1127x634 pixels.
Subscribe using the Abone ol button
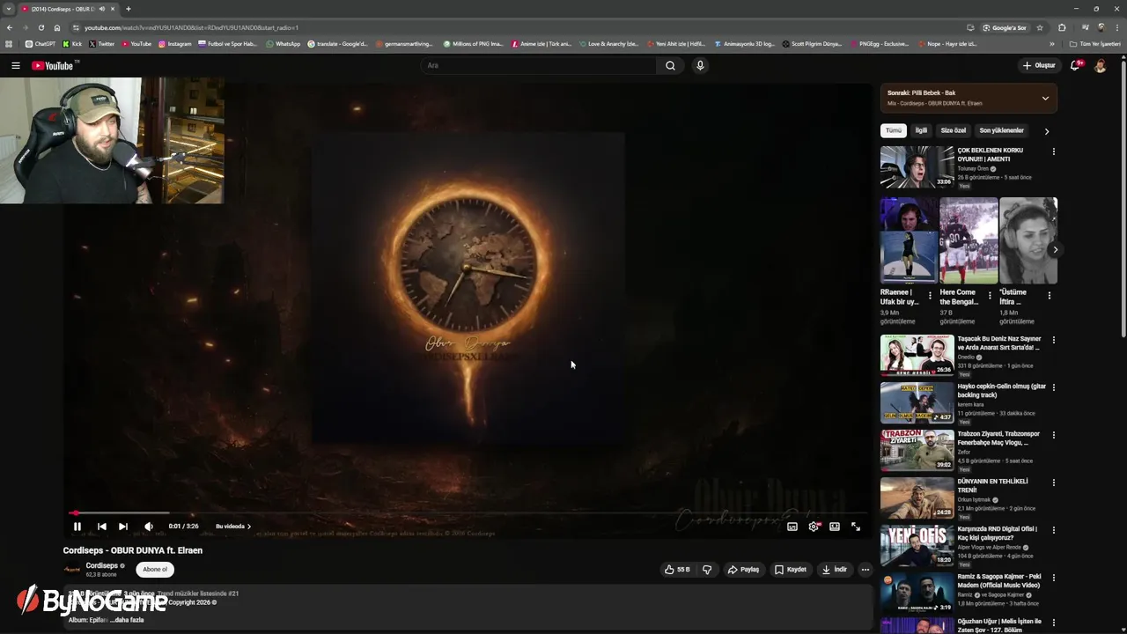pyautogui.click(x=155, y=570)
